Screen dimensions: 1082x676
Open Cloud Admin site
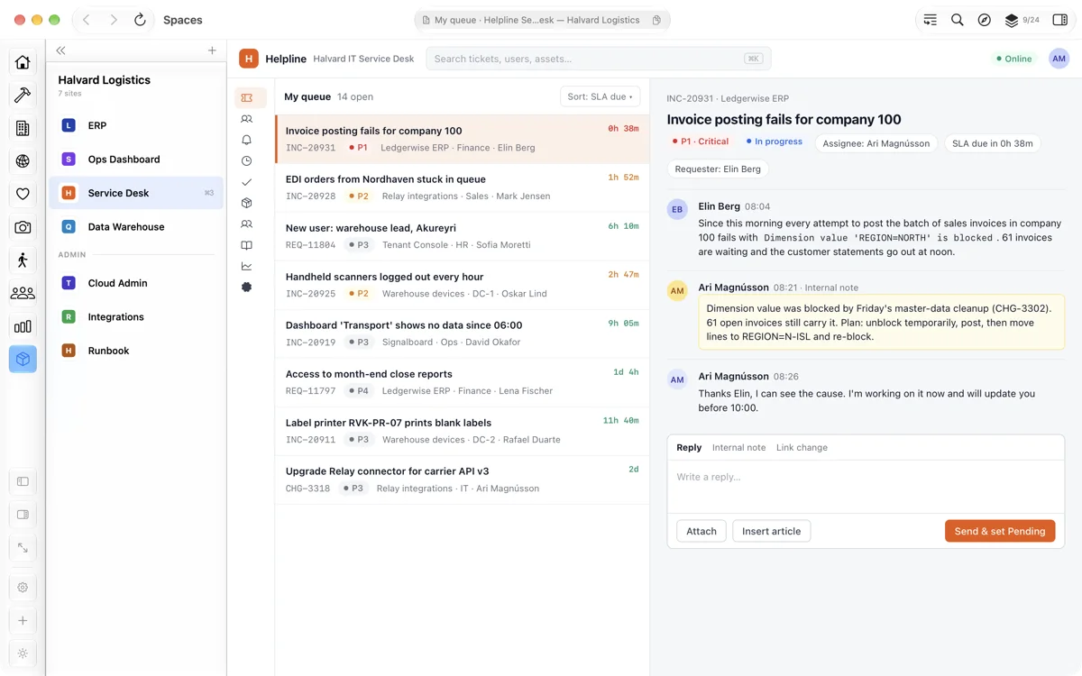pos(135,283)
